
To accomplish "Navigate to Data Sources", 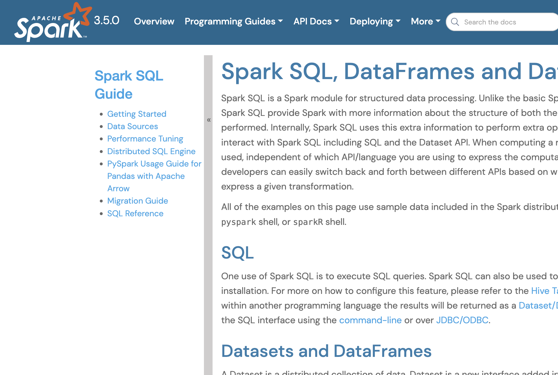I will (132, 126).
